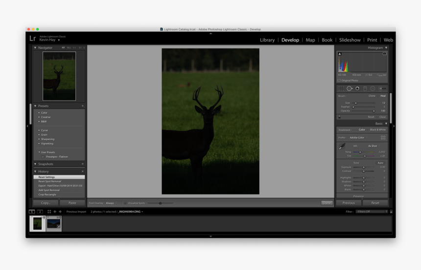
Task: Select the Adjustment Brush tool icon
Action: (x=382, y=88)
